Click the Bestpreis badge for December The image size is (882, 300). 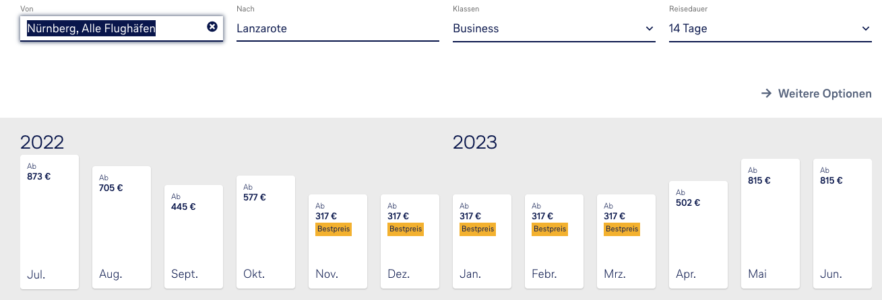coord(406,229)
